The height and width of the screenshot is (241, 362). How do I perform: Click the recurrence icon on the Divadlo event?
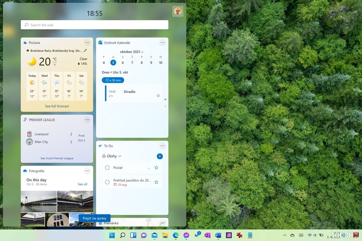pyautogui.click(x=158, y=96)
